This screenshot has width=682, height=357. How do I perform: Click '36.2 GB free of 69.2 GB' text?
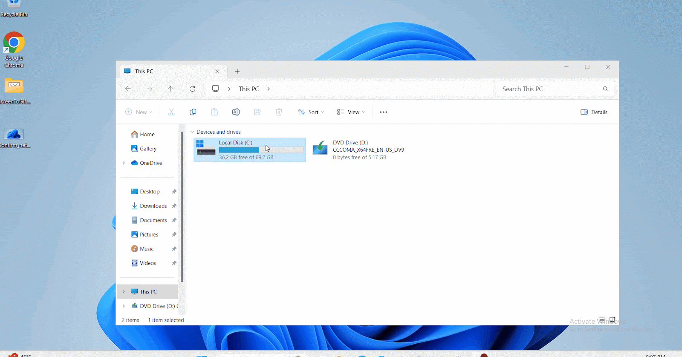(x=246, y=157)
